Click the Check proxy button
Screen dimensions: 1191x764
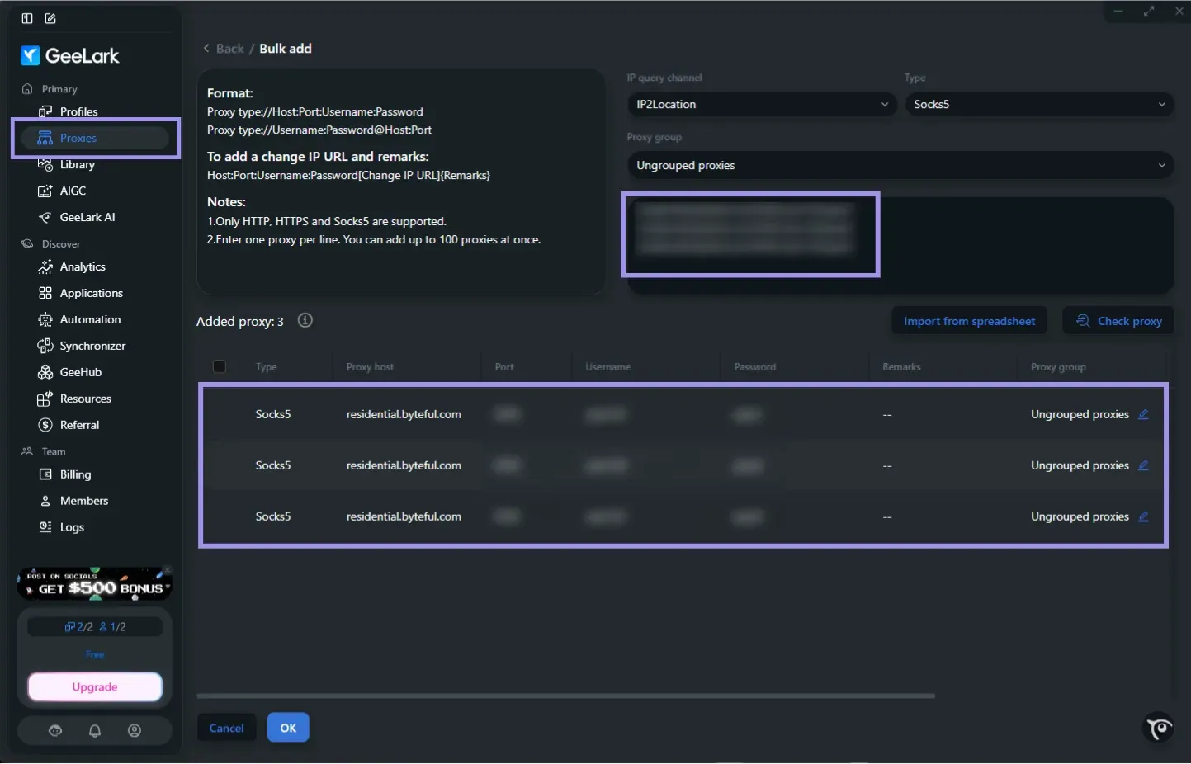coord(1118,321)
